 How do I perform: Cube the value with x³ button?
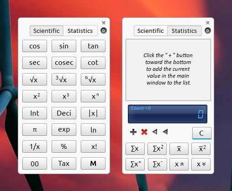pyautogui.click(x=64, y=96)
